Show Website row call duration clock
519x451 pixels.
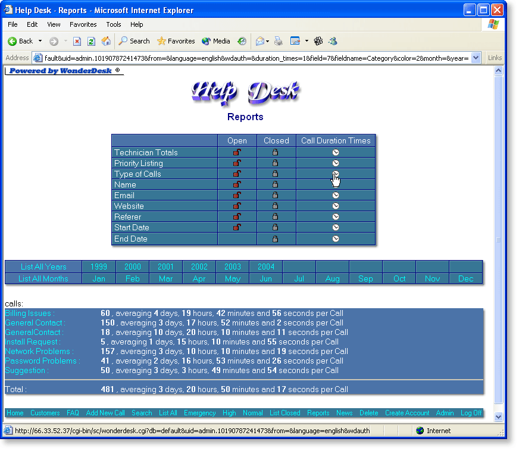pos(336,206)
